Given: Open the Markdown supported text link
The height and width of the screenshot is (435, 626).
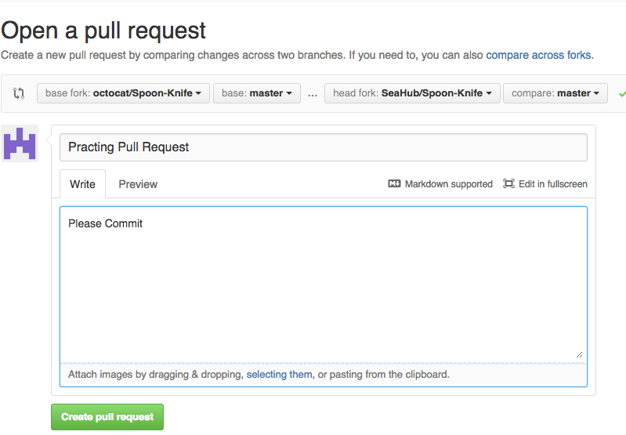Looking at the screenshot, I should [448, 184].
